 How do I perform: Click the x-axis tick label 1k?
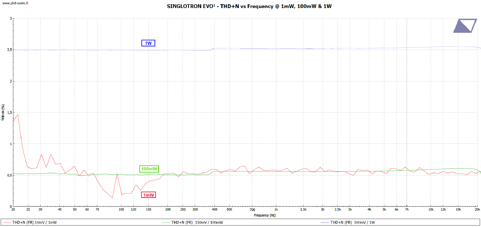pyautogui.click(x=276, y=209)
